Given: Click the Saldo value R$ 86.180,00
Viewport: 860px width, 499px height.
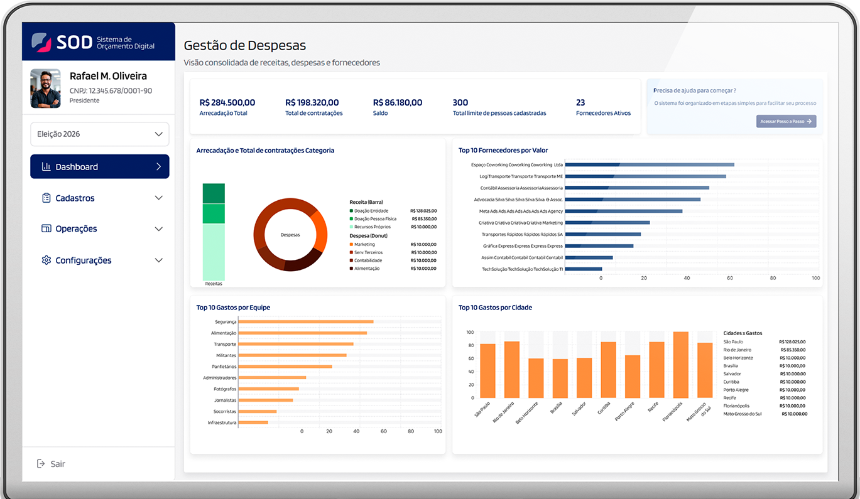Looking at the screenshot, I should click(x=398, y=102).
